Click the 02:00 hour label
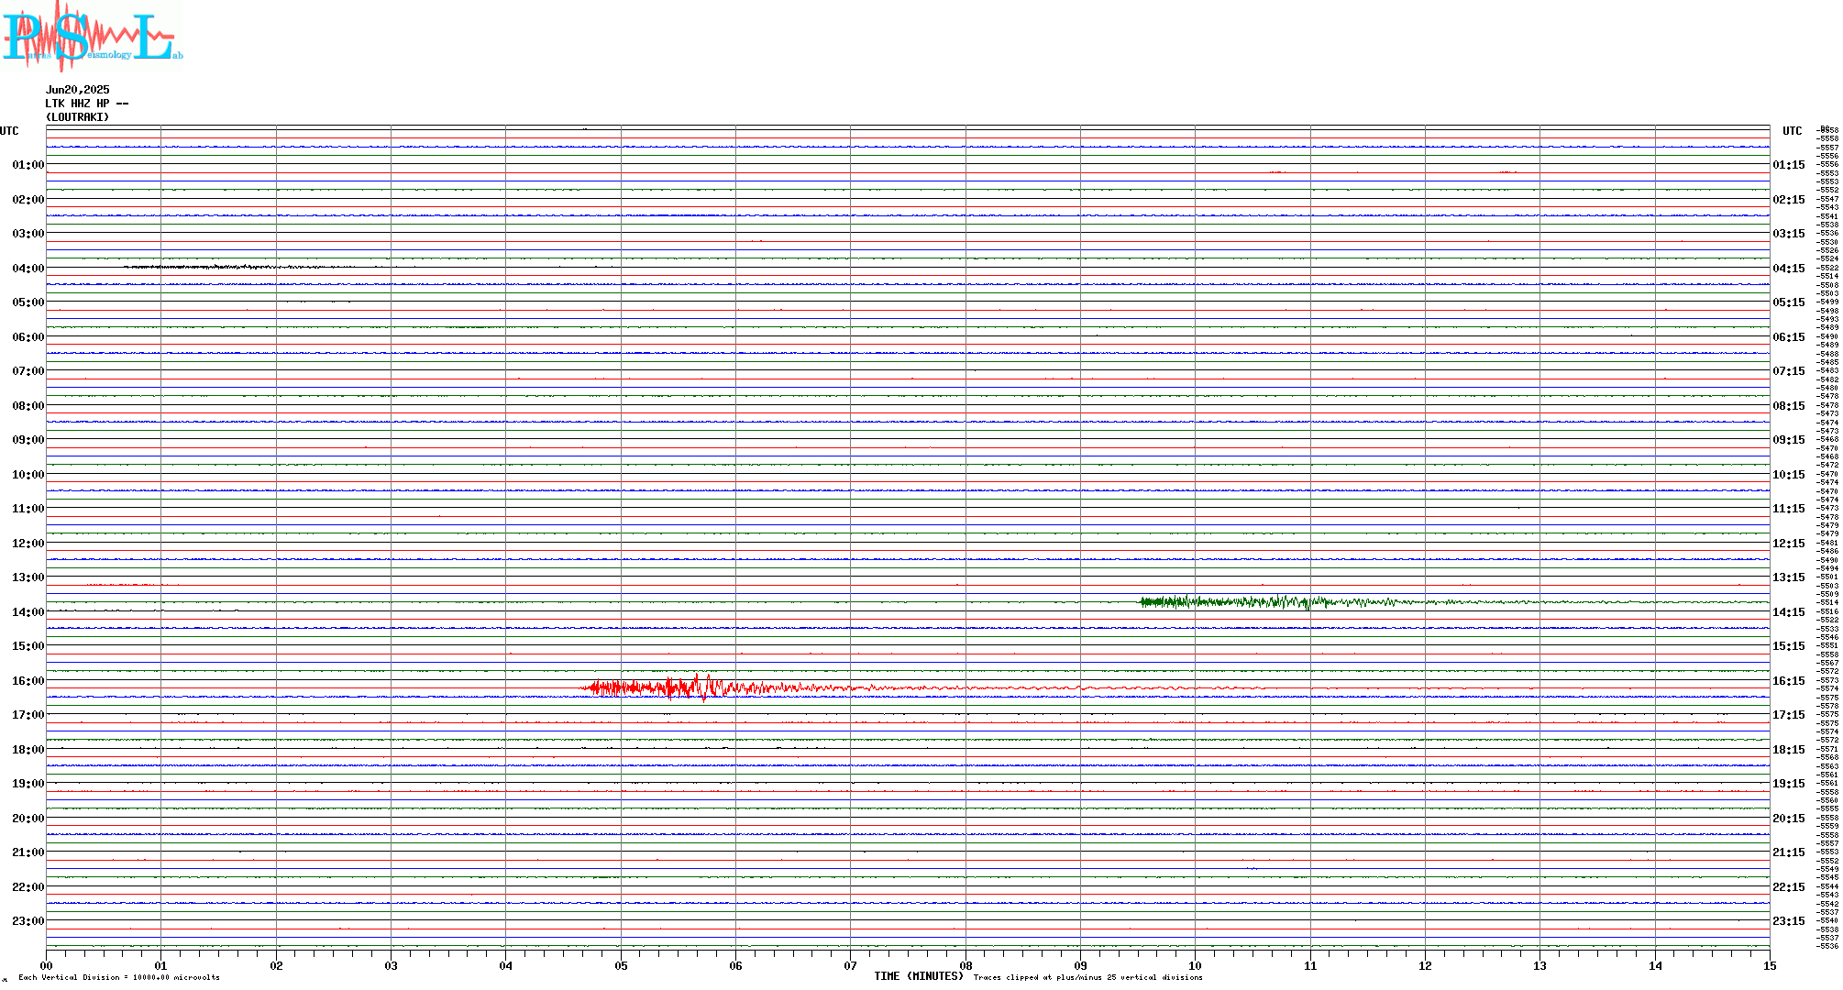The width and height of the screenshot is (1843, 990). coord(28,200)
